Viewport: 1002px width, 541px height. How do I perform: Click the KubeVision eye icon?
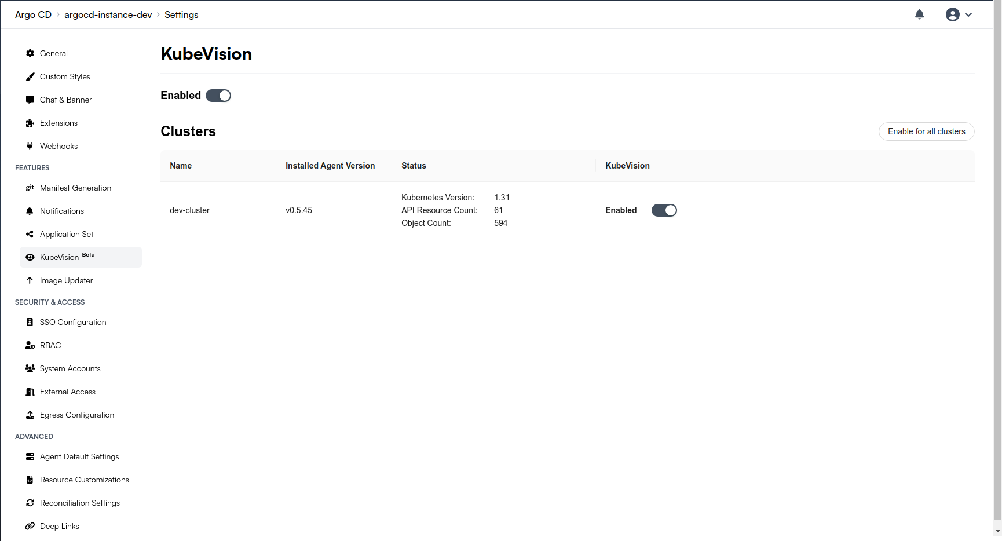point(30,257)
